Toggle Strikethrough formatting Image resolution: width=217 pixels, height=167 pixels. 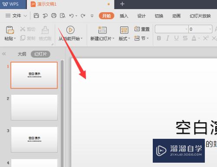pos(185,38)
